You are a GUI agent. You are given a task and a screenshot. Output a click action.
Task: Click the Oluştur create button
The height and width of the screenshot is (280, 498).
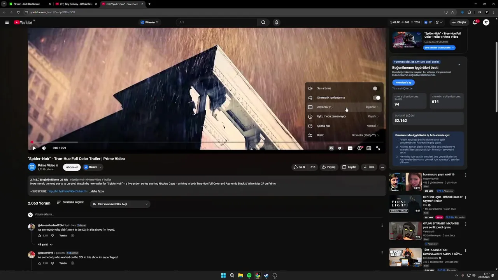click(x=459, y=22)
